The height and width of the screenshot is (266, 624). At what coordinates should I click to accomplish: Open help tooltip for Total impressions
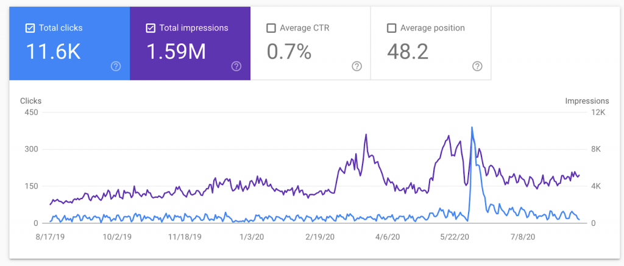coord(236,66)
